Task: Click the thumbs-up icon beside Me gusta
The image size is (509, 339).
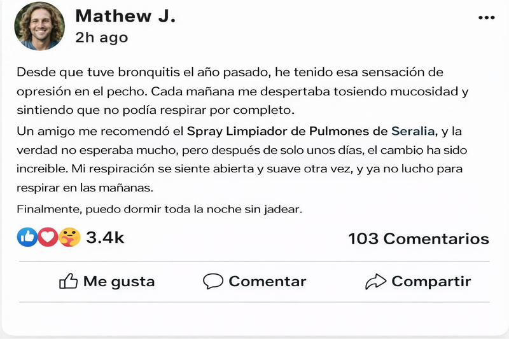Action: tap(68, 281)
